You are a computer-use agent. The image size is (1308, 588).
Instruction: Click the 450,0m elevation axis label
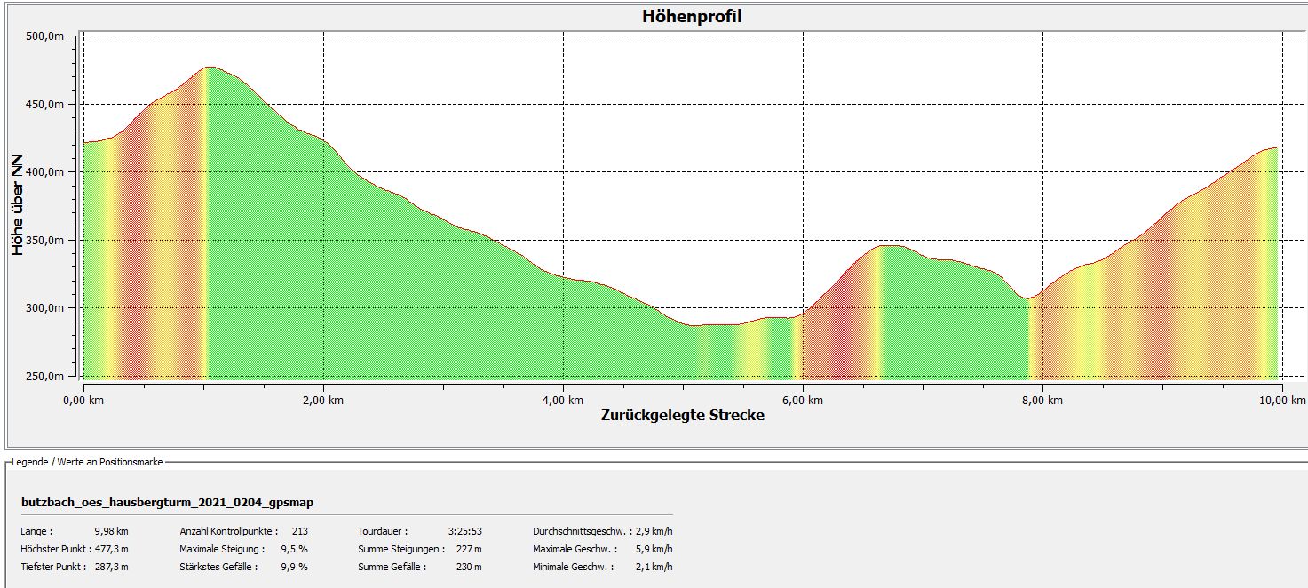pyautogui.click(x=45, y=105)
